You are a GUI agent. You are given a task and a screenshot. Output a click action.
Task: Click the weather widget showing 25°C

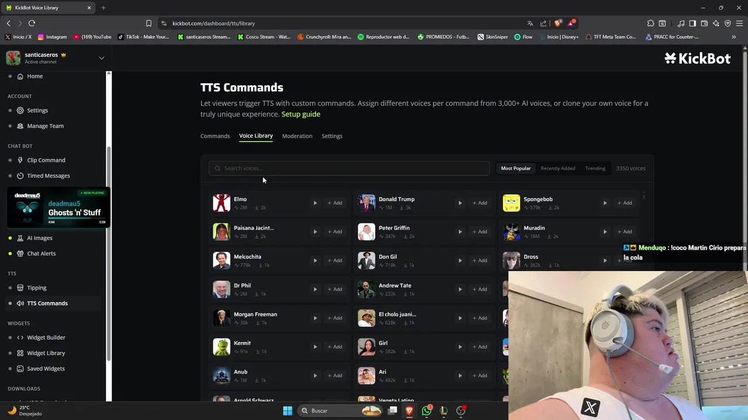pos(25,411)
